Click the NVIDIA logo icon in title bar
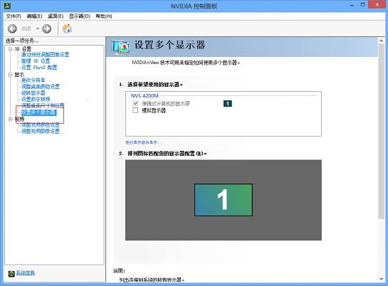The height and width of the screenshot is (286, 388). click(x=7, y=6)
